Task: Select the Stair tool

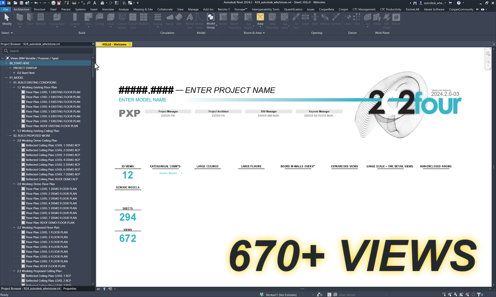Action: tap(179, 20)
